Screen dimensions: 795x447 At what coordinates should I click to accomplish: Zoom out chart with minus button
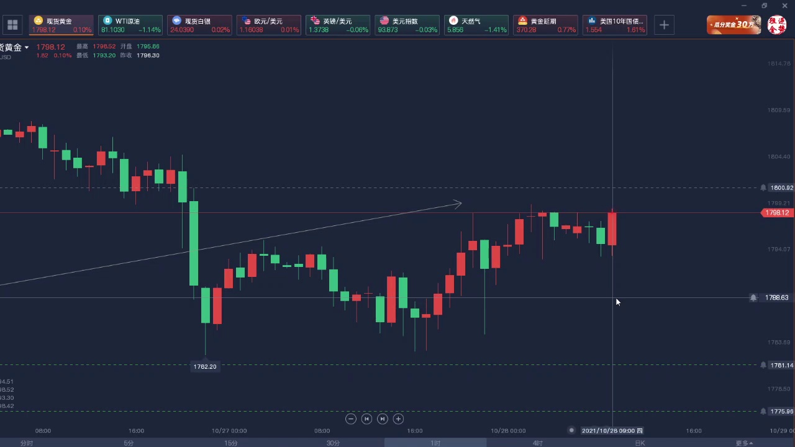(351, 419)
